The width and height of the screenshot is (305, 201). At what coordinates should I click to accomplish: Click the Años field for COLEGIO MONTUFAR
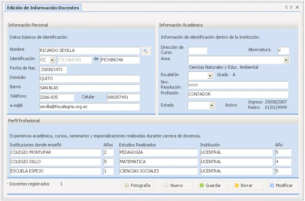[x=108, y=153]
